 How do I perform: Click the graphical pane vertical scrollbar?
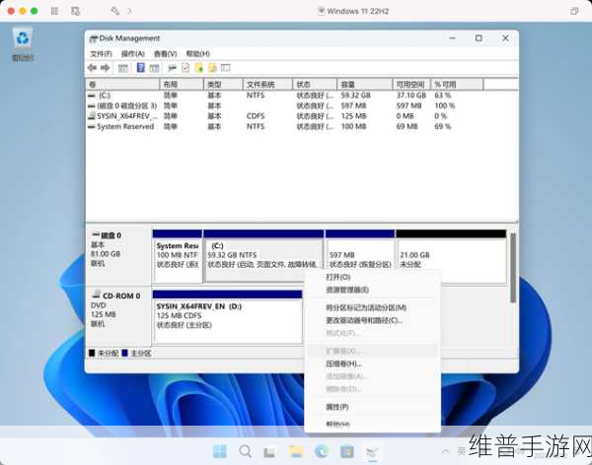tap(513, 268)
